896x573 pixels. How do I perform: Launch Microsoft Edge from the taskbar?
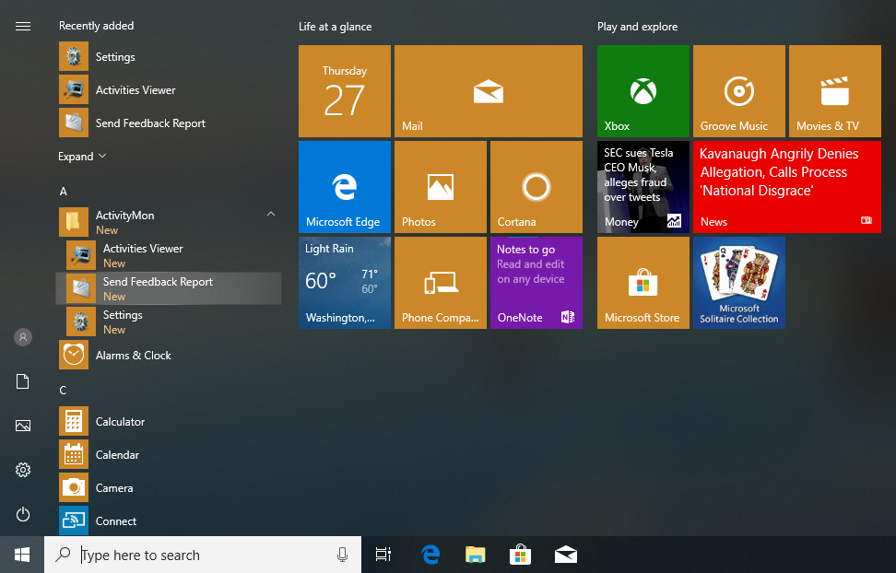[x=430, y=555]
